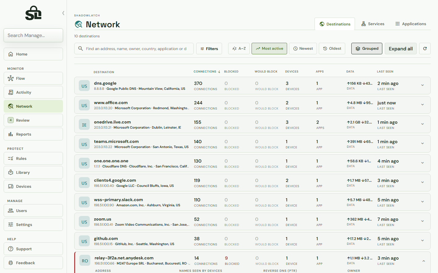Select the Most active sort option
Image resolution: width=438 pixels, height=273 pixels.
coord(269,49)
